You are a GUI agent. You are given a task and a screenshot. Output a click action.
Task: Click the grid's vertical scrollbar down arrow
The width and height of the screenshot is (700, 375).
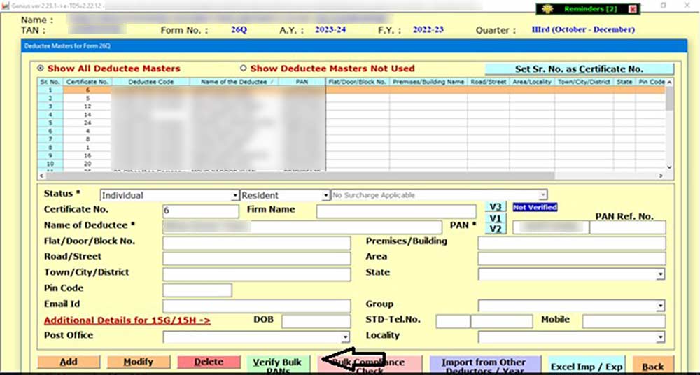669,167
